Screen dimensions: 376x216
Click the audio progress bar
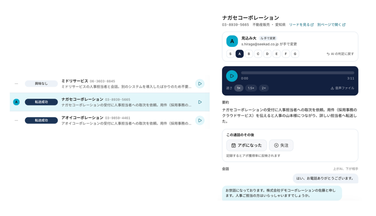coord(298,73)
